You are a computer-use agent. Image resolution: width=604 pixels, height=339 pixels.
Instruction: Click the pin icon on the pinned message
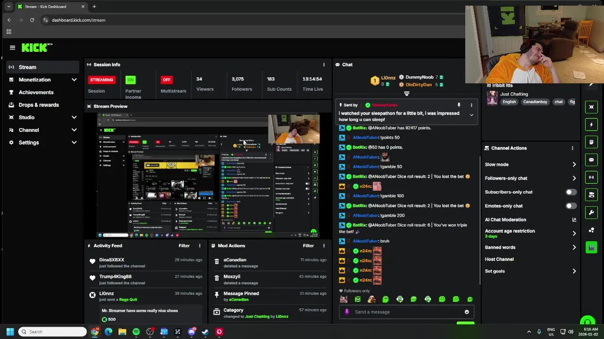(459, 105)
